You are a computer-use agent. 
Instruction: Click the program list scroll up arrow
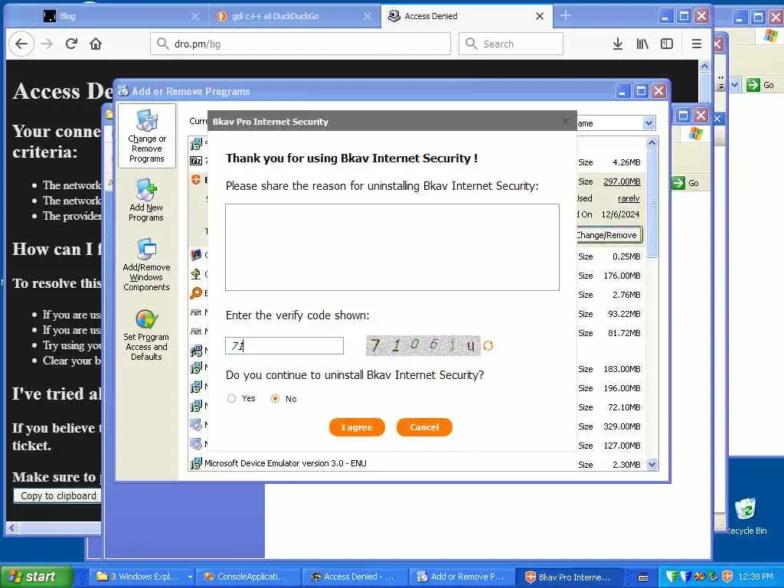[x=652, y=143]
